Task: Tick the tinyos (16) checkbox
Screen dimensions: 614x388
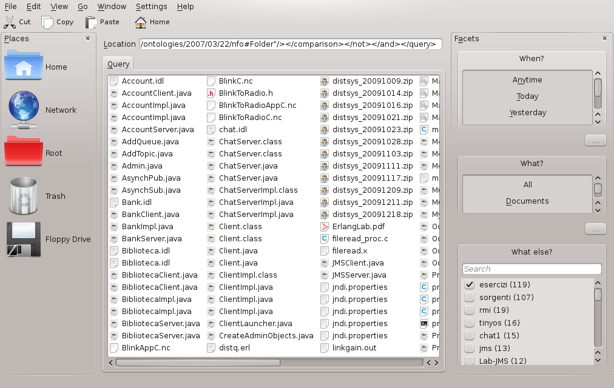Action: (469, 323)
